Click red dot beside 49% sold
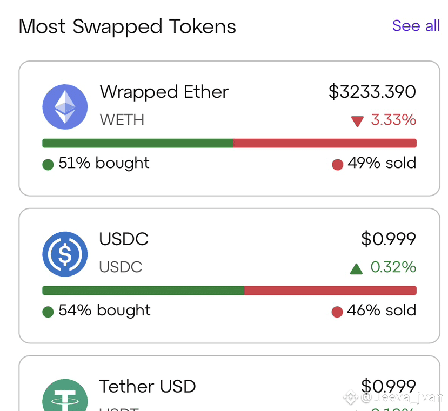The image size is (448, 411). click(x=338, y=165)
